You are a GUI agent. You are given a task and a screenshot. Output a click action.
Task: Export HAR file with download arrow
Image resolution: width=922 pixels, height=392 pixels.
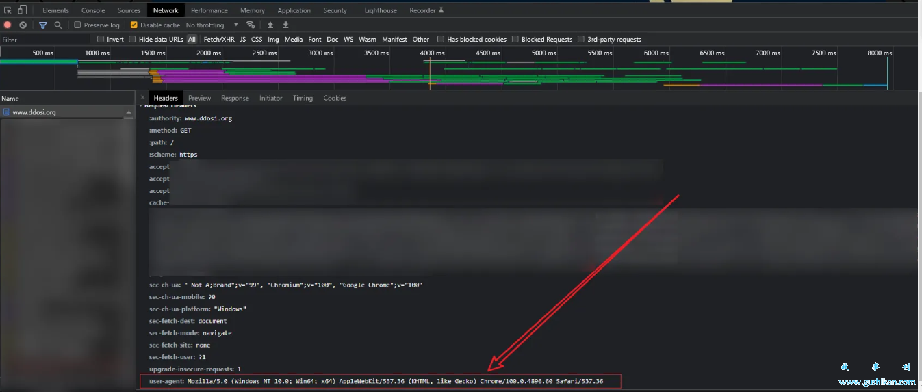coord(285,25)
